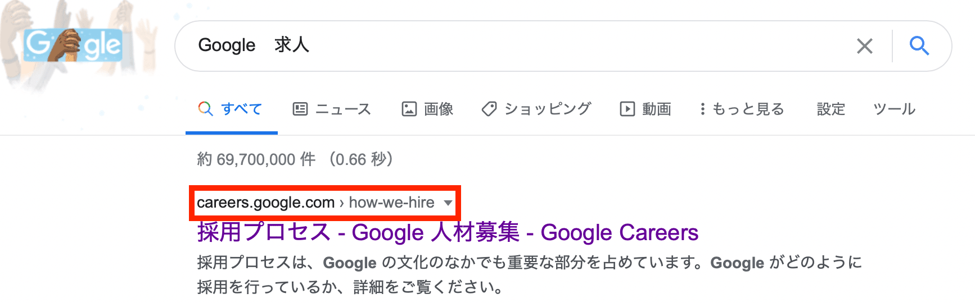Select the すべて tab label

pos(241,109)
